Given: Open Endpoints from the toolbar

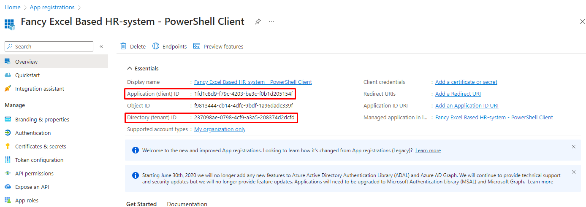Looking at the screenshot, I should click(170, 46).
